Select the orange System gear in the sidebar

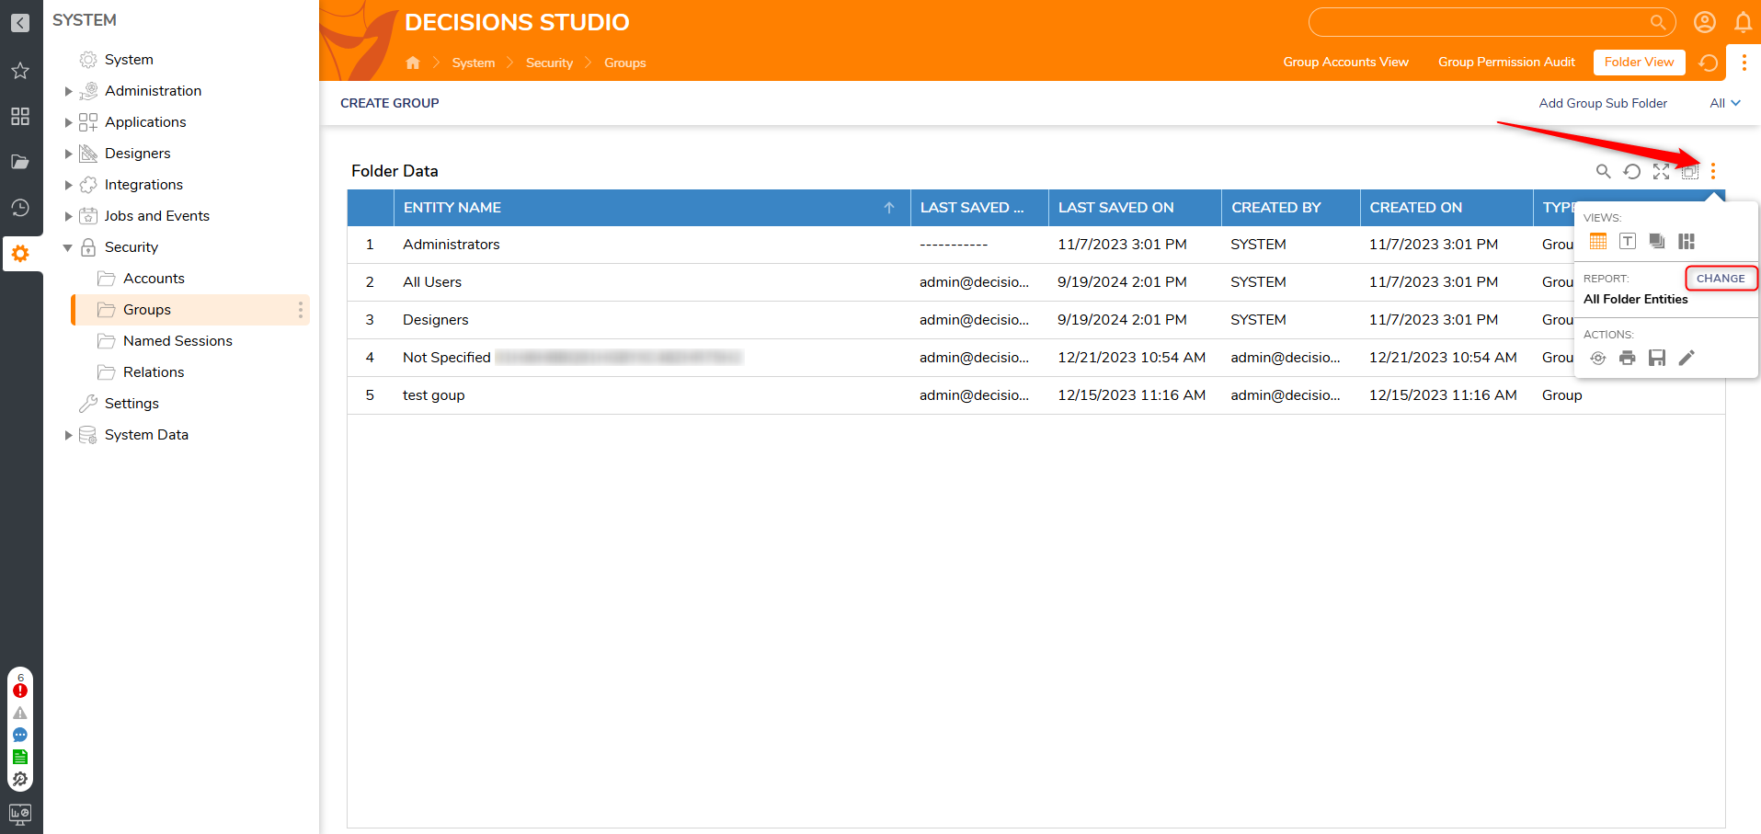[20, 253]
